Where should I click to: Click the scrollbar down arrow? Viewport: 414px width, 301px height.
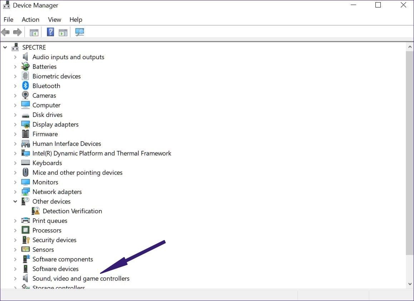(x=410, y=284)
